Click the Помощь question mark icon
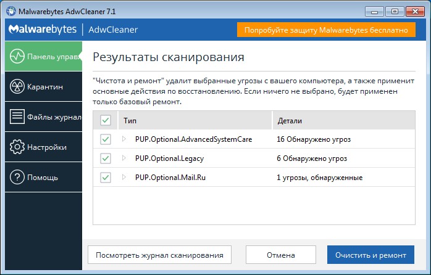The width and height of the screenshot is (431, 275). click(17, 177)
